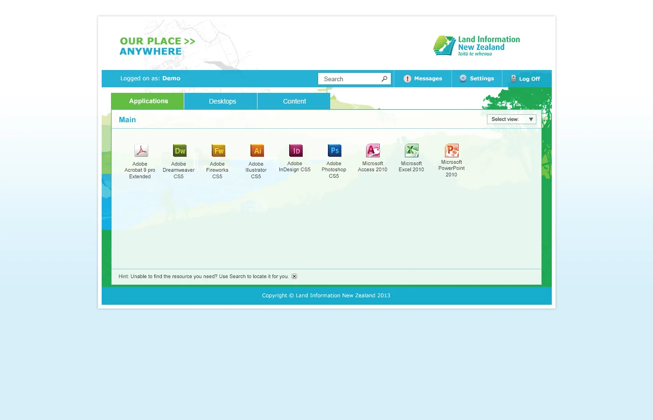This screenshot has height=420, width=653.
Task: Click the 'Logged on as: Demo' text
Action: click(x=150, y=78)
